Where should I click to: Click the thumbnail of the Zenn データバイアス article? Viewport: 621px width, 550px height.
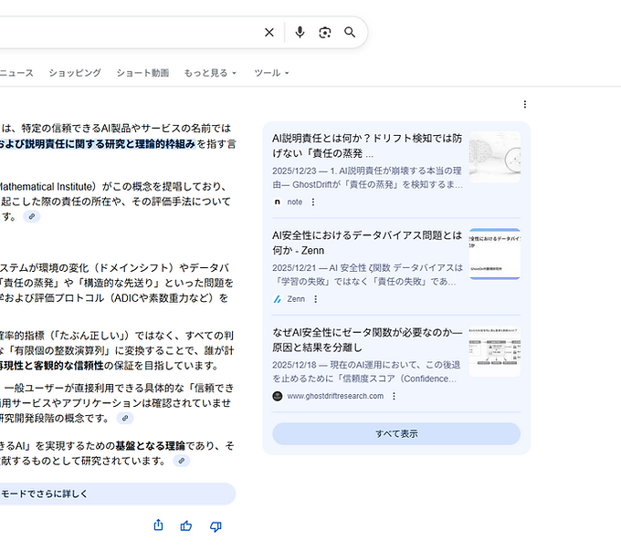point(495,254)
